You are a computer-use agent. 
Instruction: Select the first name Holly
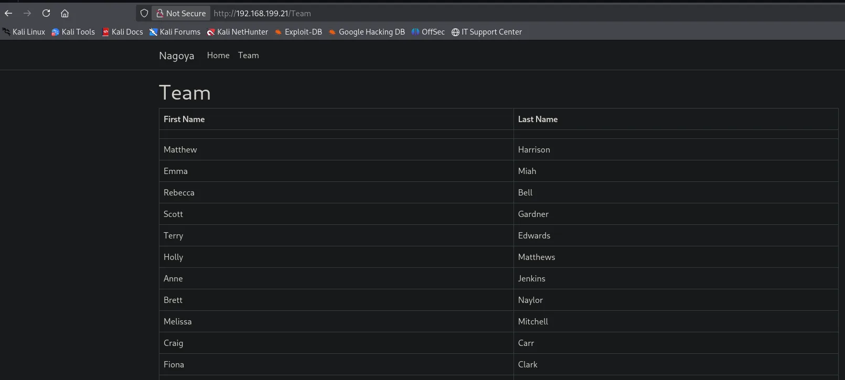[x=174, y=257]
